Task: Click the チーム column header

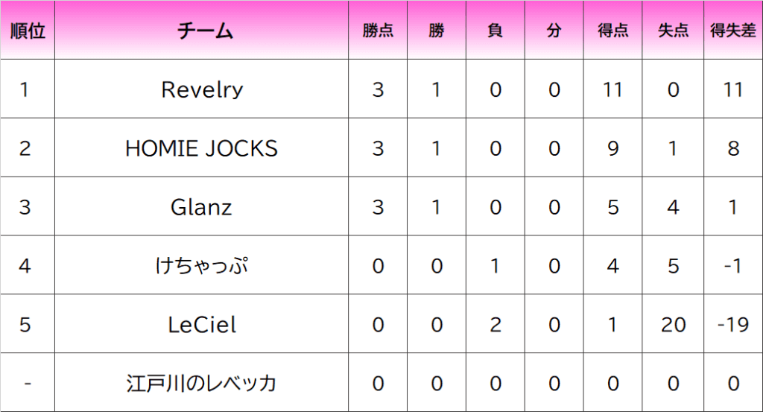Action: 201,30
